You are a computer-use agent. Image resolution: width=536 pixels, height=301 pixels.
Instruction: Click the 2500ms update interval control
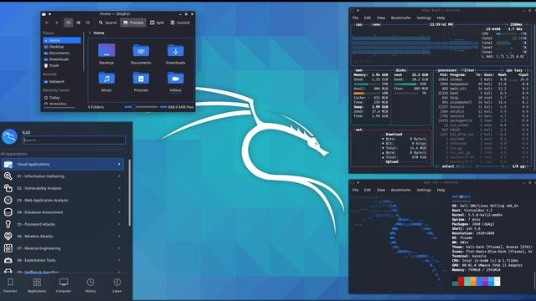click(516, 24)
